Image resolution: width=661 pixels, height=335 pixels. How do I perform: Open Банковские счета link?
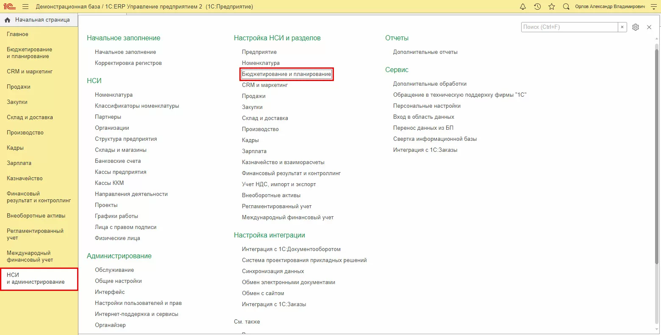tap(118, 161)
